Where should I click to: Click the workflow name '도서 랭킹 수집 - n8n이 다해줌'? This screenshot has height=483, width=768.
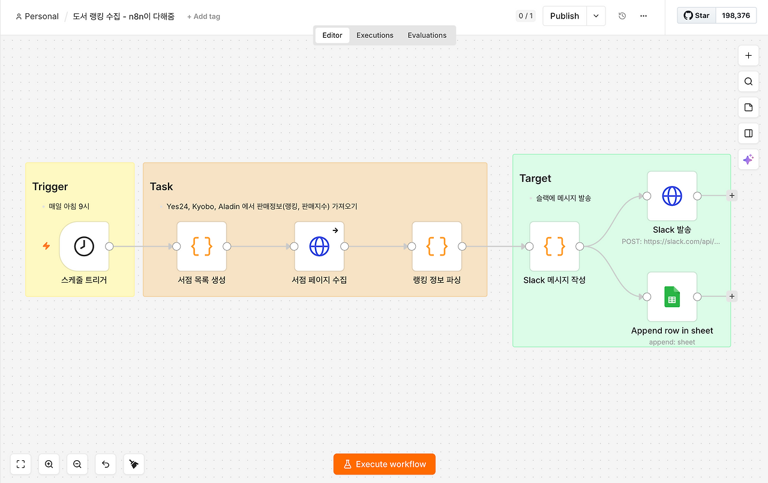pyautogui.click(x=124, y=16)
